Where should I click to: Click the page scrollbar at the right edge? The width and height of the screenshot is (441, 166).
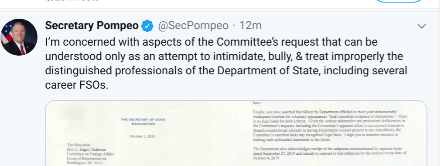tap(440, 83)
